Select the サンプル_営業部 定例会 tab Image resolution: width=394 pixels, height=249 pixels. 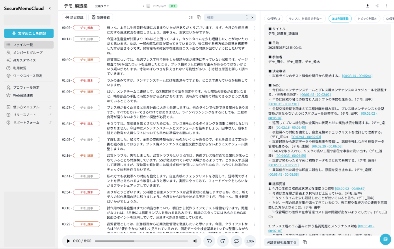305,19
